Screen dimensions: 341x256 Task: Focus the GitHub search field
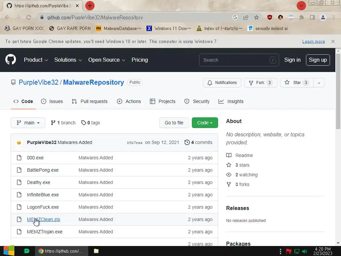(x=239, y=60)
